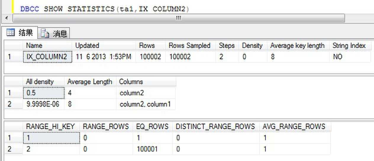Screen dimensions: 374x161
Task: Click the horizontal scrollbar thumb in editor
Action: [x=179, y=18]
